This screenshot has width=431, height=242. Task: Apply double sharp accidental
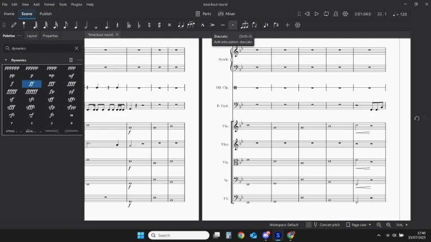coord(170,25)
